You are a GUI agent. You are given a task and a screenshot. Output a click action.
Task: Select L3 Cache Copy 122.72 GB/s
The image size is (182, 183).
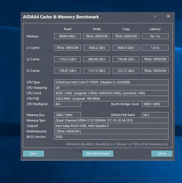[126, 71]
